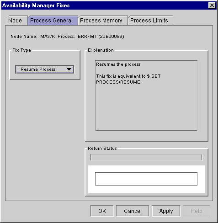The width and height of the screenshot is (218, 223).
Task: Select the Process General tab
Action: (51, 21)
